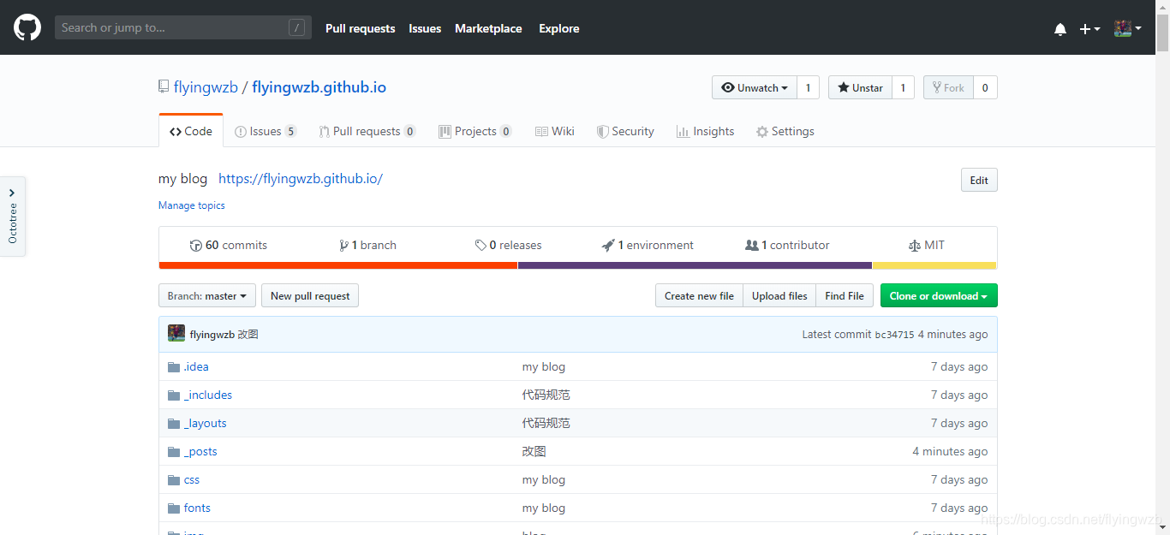Open the https://flyingwzb.github.io/ website link

[x=301, y=179]
